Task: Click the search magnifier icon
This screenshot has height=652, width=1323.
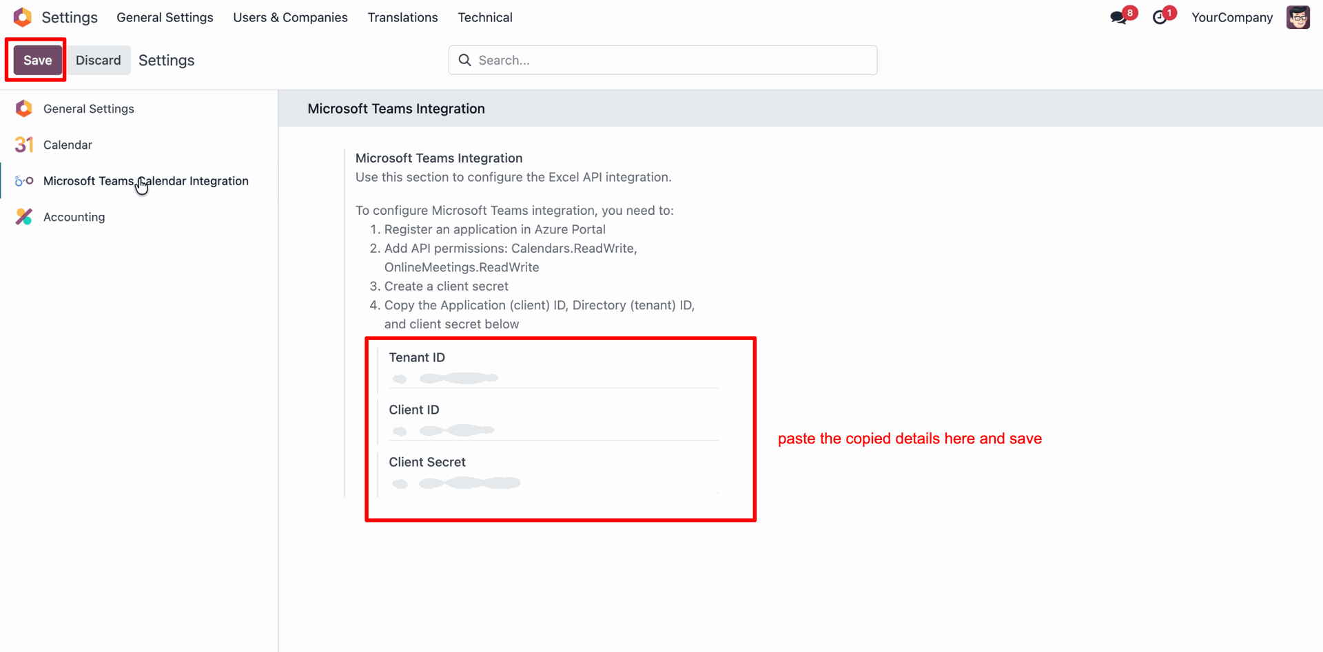Action: 465,61
